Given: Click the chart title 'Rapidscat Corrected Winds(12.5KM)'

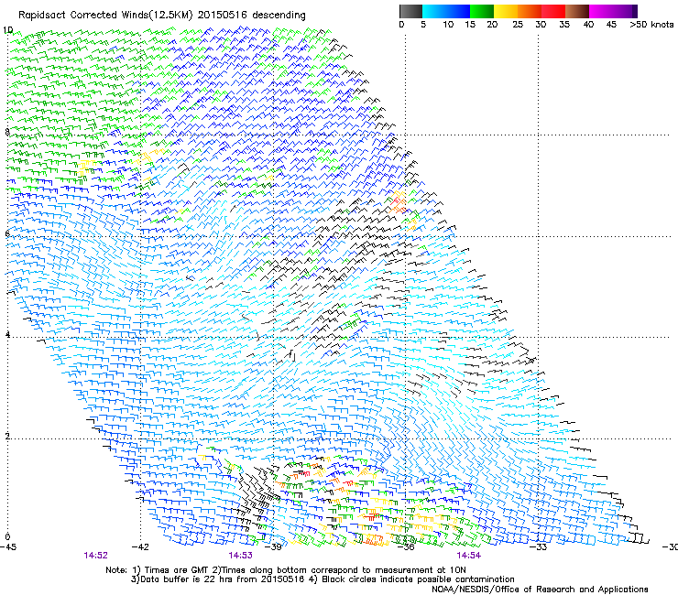Looking at the screenshot, I should pos(105,16).
